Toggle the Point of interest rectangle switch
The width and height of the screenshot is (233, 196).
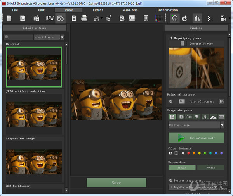click(182, 101)
